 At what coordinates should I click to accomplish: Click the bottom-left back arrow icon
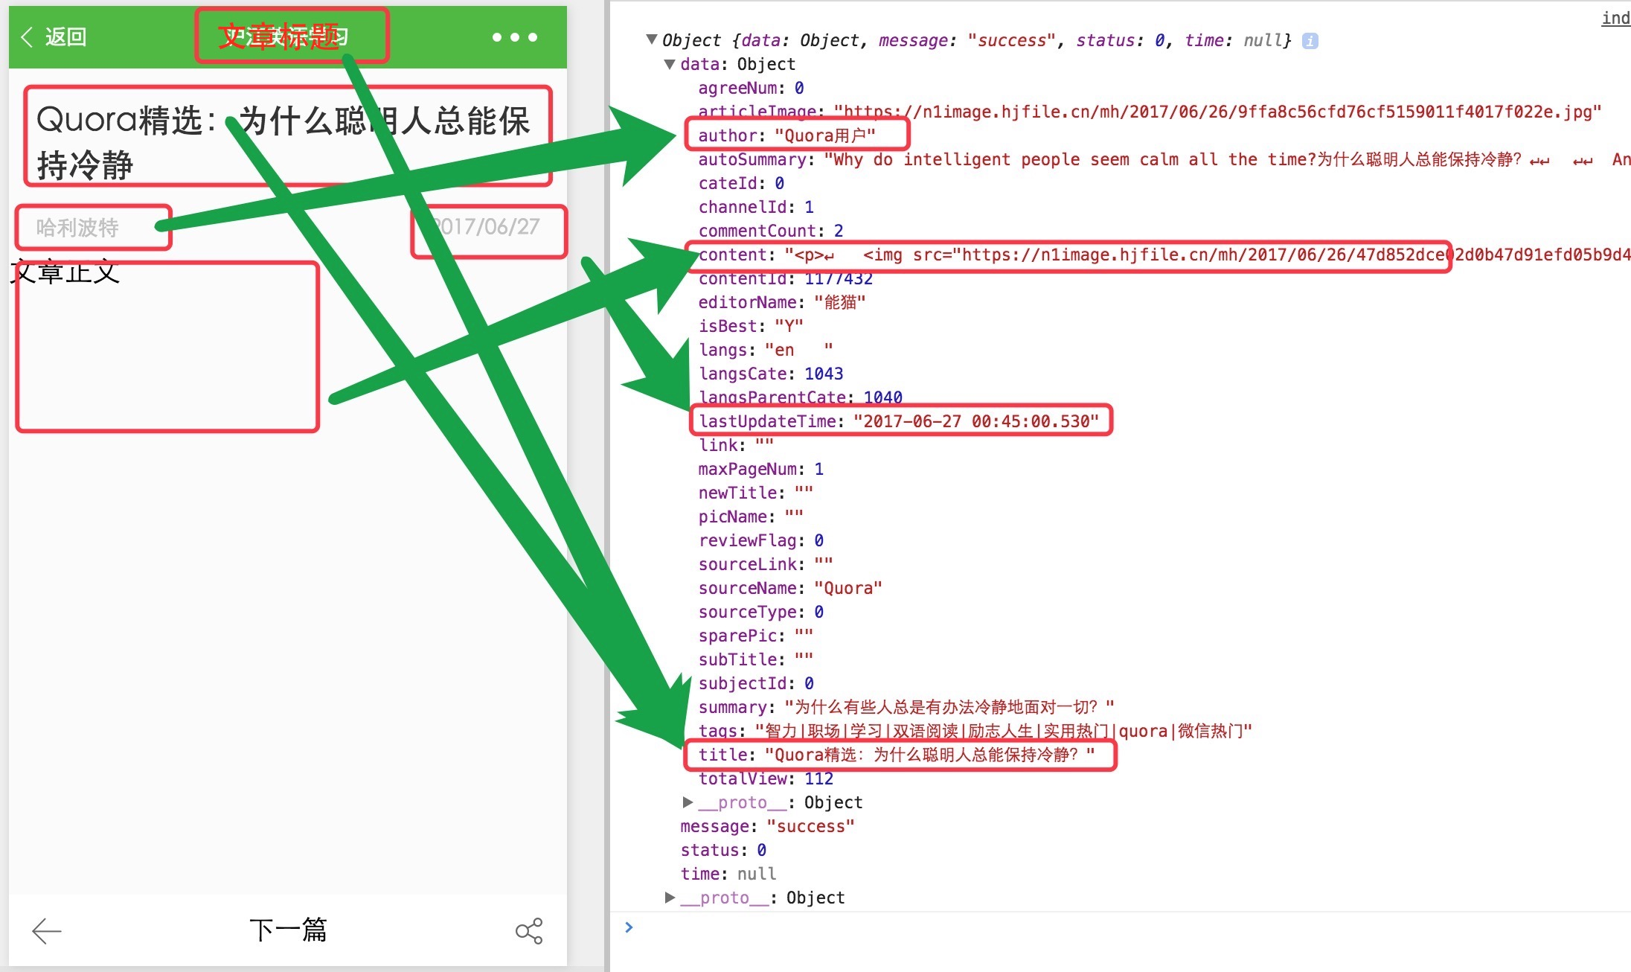[46, 930]
